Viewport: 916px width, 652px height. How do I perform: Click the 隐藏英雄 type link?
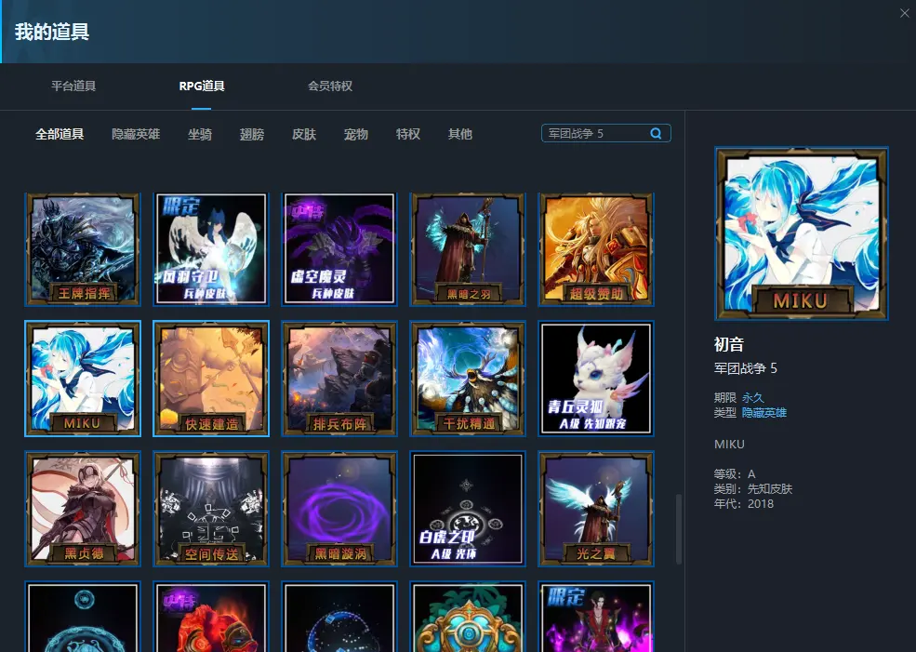click(763, 412)
